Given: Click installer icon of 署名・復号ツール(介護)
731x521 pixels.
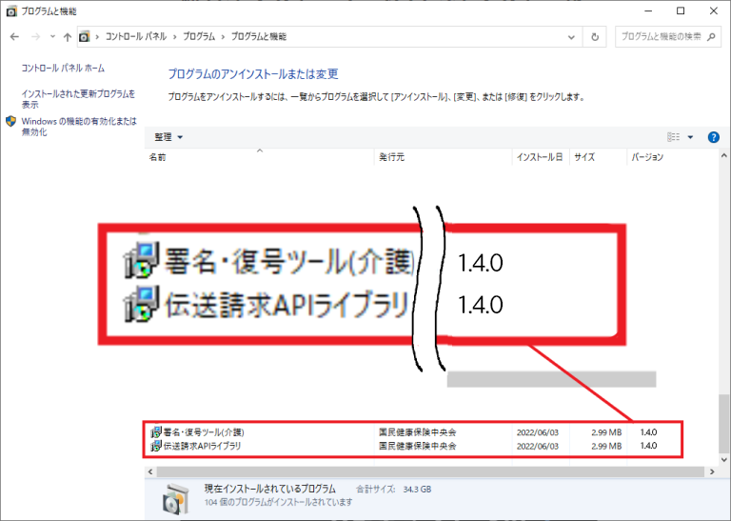Looking at the screenshot, I should [156, 432].
